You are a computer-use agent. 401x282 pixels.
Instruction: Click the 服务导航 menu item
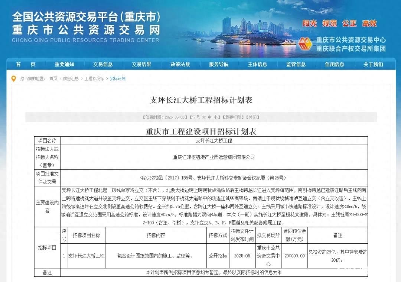point(219,64)
